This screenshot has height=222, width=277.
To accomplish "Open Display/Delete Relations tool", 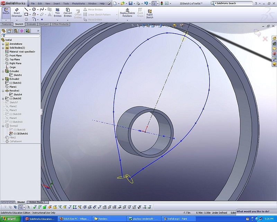I will pyautogui.click(x=127, y=13).
